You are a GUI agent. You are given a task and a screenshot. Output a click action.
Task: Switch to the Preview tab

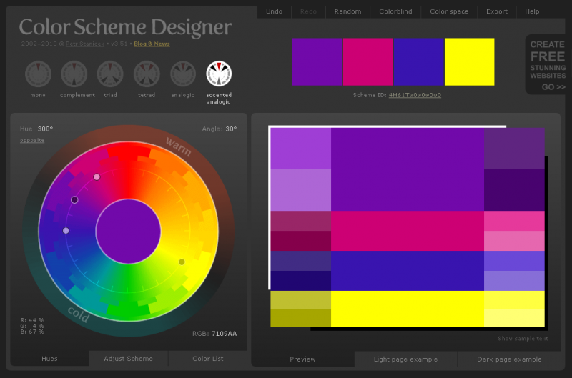pos(302,359)
